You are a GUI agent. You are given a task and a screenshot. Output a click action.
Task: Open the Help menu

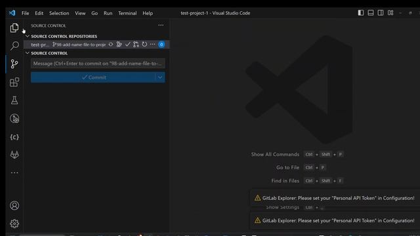tap(148, 13)
